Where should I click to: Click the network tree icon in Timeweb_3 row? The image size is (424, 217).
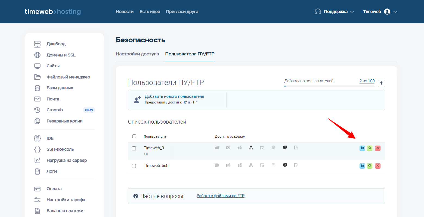coord(251,148)
